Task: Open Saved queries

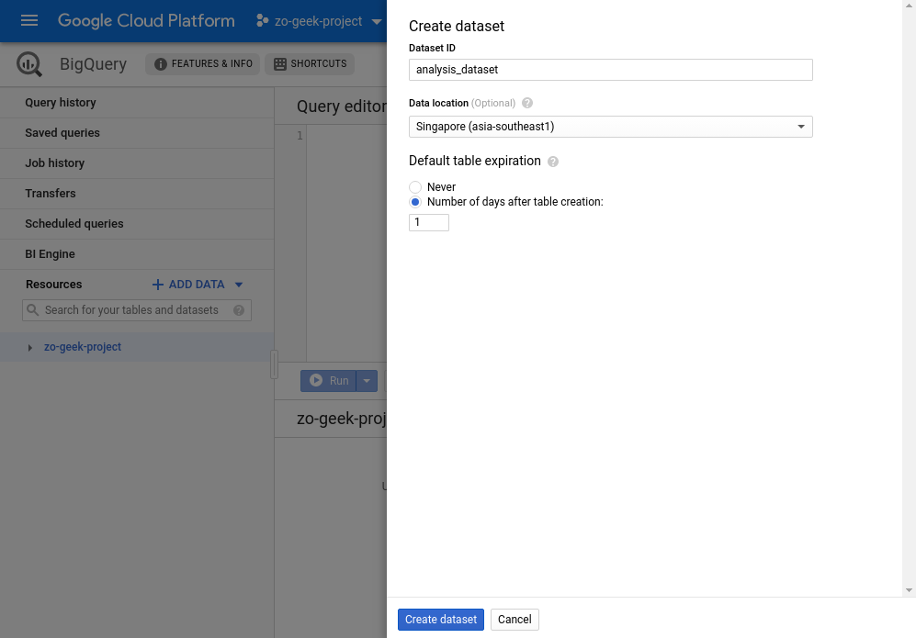Action: click(137, 133)
